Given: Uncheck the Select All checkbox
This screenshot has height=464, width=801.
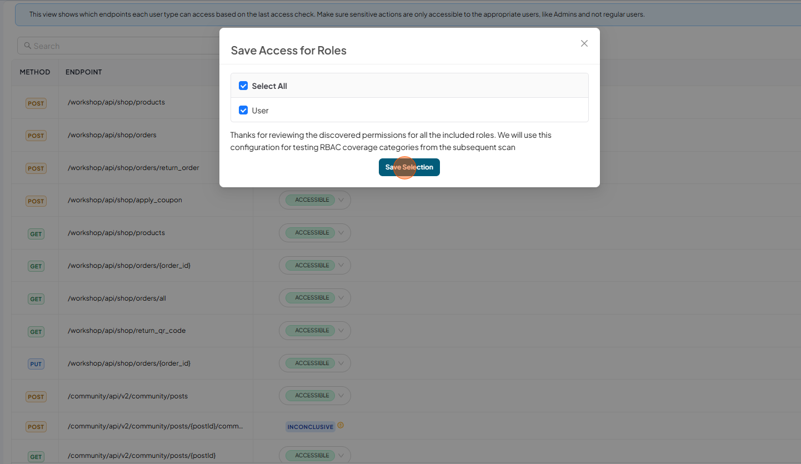Looking at the screenshot, I should click(x=243, y=86).
